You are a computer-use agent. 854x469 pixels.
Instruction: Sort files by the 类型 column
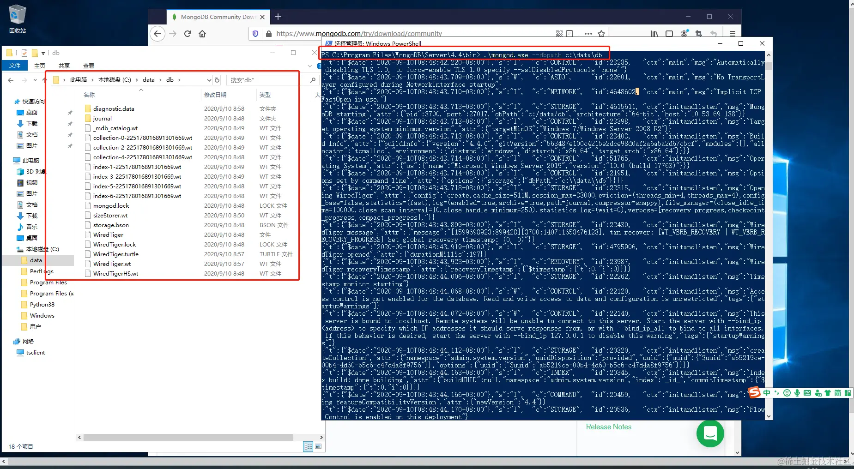pyautogui.click(x=265, y=95)
